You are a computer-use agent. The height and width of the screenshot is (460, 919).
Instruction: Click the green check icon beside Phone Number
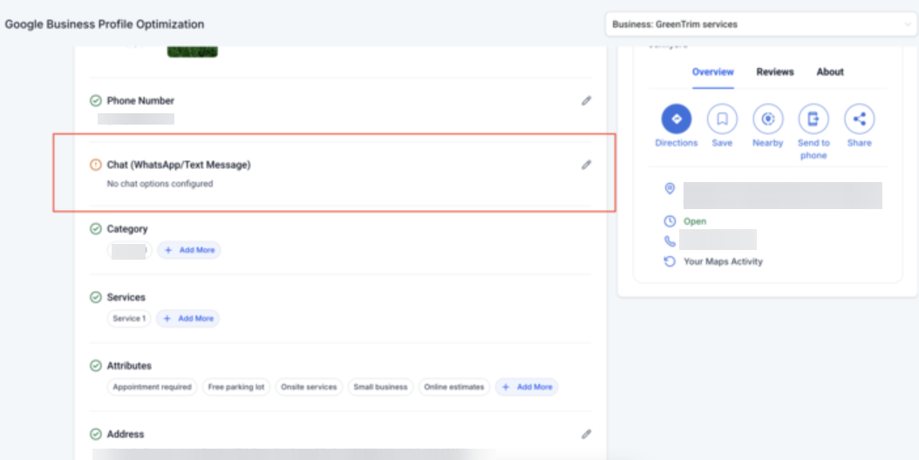[x=96, y=101]
